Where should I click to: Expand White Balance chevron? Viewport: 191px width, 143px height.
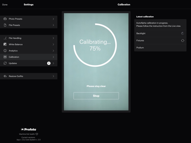[x=53, y=44]
